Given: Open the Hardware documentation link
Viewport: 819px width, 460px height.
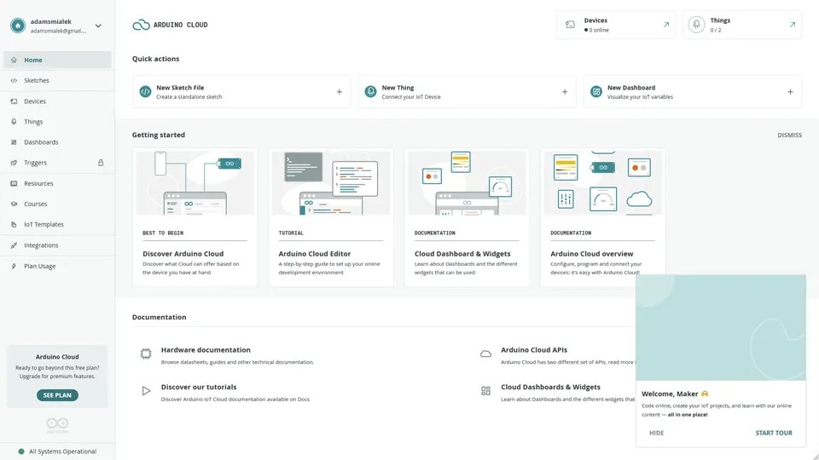Looking at the screenshot, I should pyautogui.click(x=206, y=350).
